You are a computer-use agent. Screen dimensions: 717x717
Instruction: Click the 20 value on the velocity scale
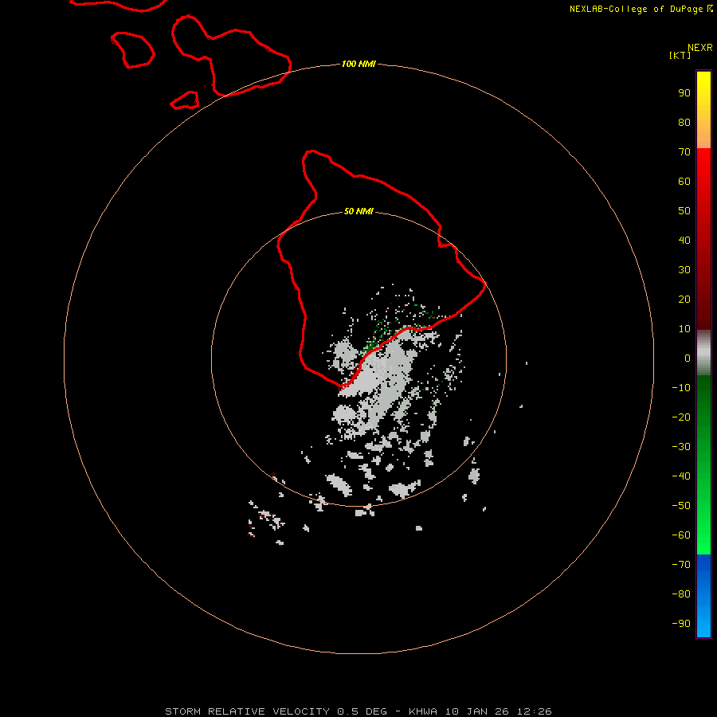click(684, 300)
